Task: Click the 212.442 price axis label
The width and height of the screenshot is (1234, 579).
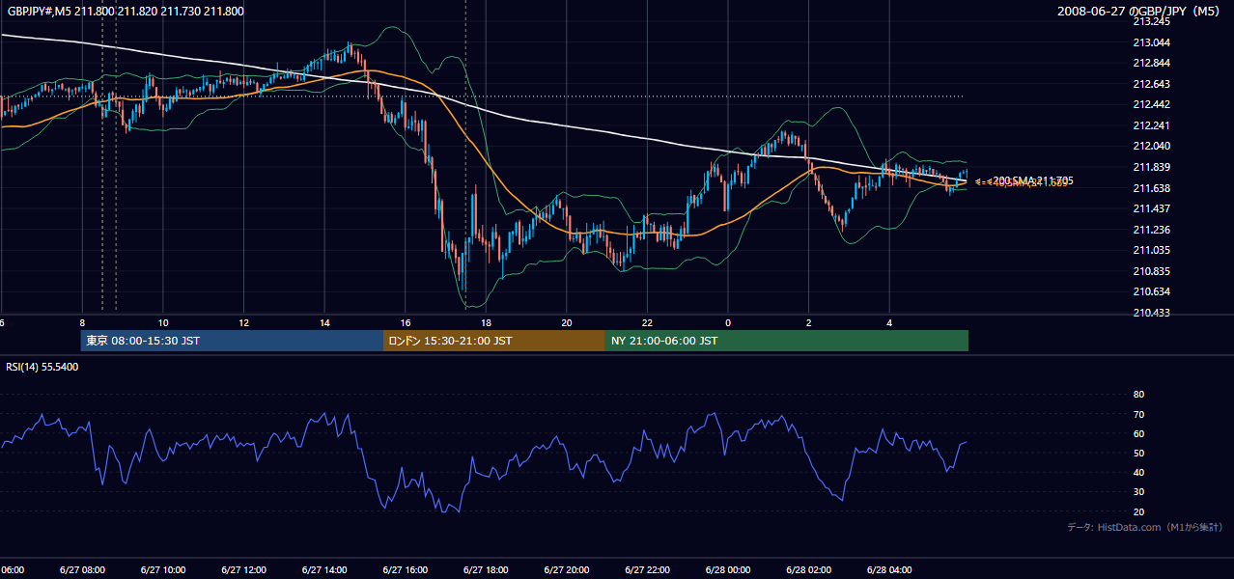Action: (1151, 104)
